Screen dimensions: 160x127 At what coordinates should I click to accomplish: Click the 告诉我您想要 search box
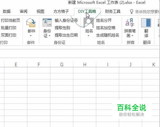[147, 12]
